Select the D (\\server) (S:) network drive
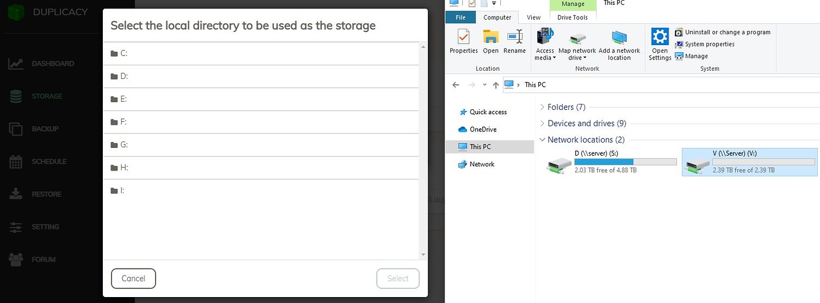This screenshot has width=820, height=303. [611, 162]
